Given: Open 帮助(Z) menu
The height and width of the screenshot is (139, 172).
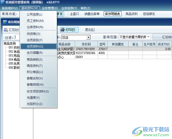Looking at the screenshot, I should tap(85, 8).
